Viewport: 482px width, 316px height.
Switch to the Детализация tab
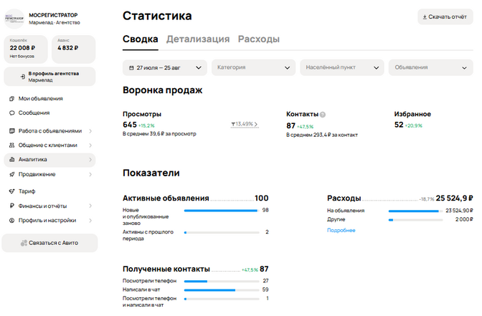[x=198, y=39]
